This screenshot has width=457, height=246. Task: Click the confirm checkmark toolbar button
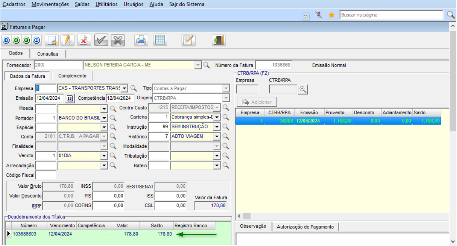pyautogui.click(x=101, y=40)
